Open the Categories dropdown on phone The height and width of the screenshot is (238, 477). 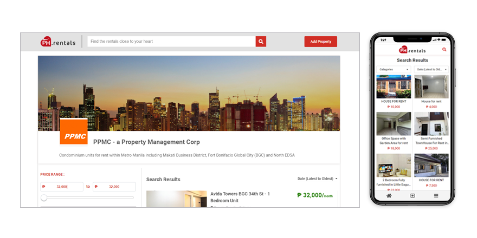click(394, 70)
